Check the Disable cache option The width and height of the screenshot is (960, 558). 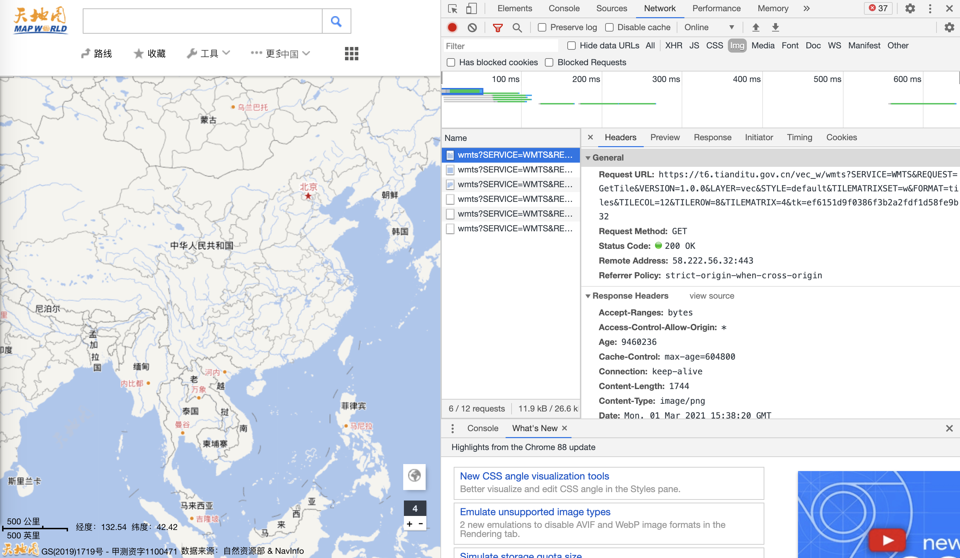[609, 27]
